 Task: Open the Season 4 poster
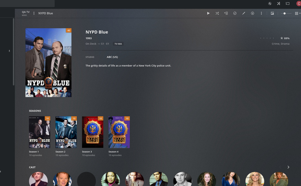(119, 132)
